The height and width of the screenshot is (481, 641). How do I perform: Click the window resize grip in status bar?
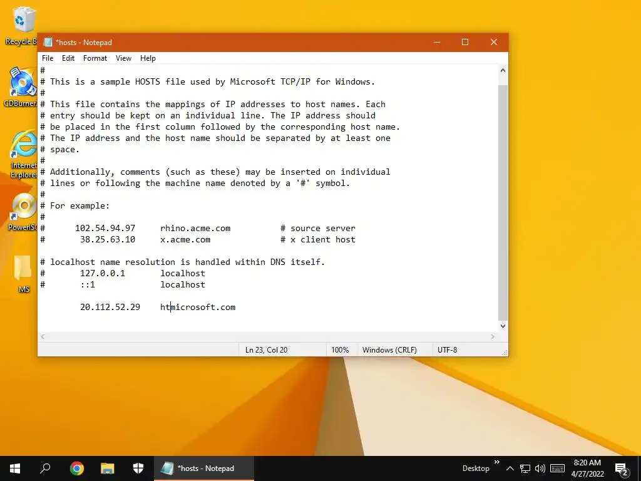click(x=505, y=353)
